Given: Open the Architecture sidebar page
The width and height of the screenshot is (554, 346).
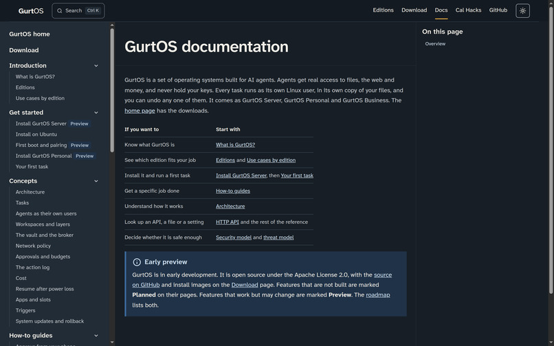Looking at the screenshot, I should coord(30,192).
